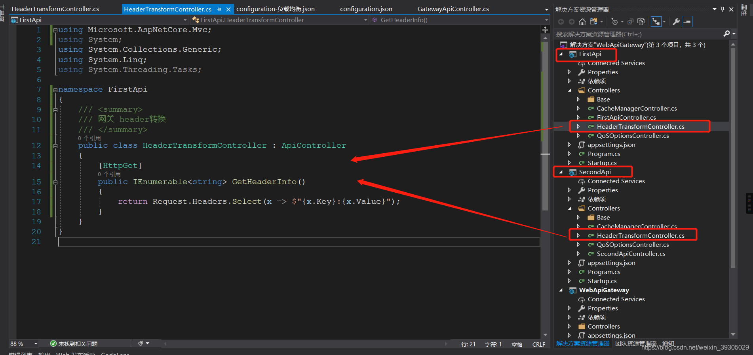Expand SecondApi Program.cs node
Viewport: 753px width, 355px height.
[x=569, y=272]
